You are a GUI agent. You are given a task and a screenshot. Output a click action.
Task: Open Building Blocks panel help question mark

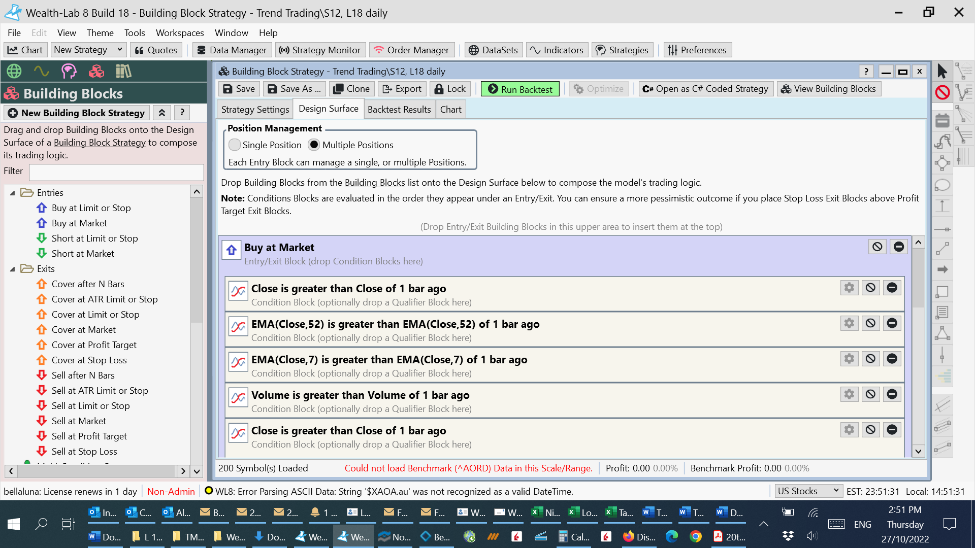(x=182, y=113)
